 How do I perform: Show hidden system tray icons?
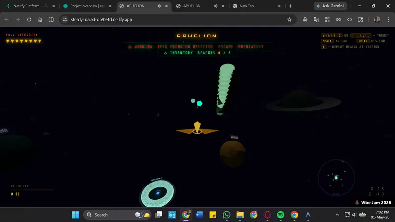(x=337, y=215)
